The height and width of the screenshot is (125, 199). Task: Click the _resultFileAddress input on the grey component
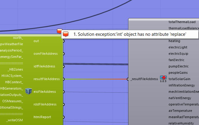click(144, 79)
